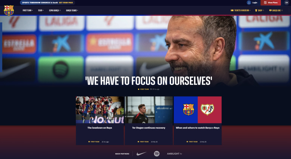Click the Tickets & Museum ticket icon
This screenshot has width=291, height=159.
point(232,10)
